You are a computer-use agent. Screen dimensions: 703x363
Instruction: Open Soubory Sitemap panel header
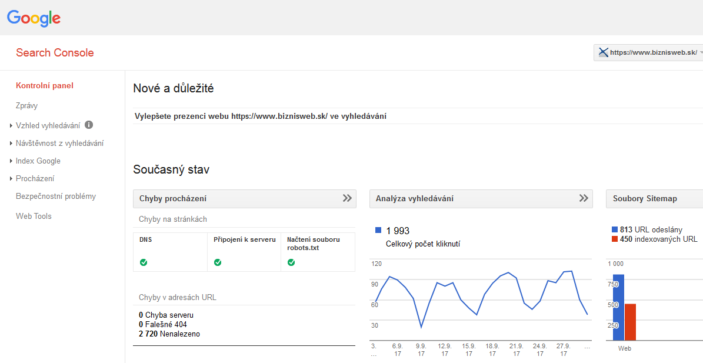(655, 198)
